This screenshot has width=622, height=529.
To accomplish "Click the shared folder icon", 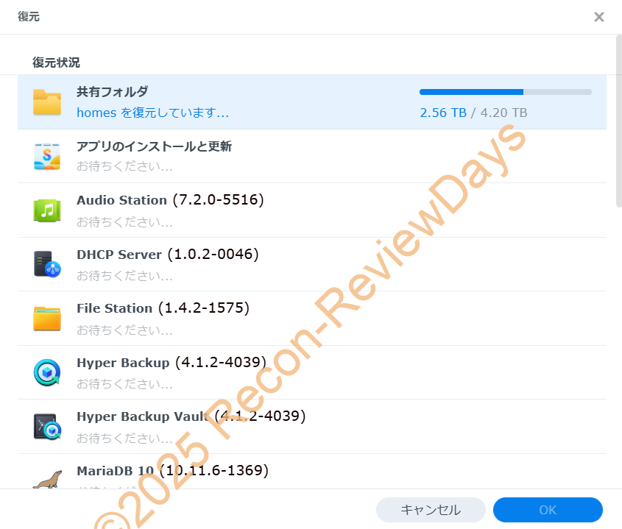I will pos(47,102).
